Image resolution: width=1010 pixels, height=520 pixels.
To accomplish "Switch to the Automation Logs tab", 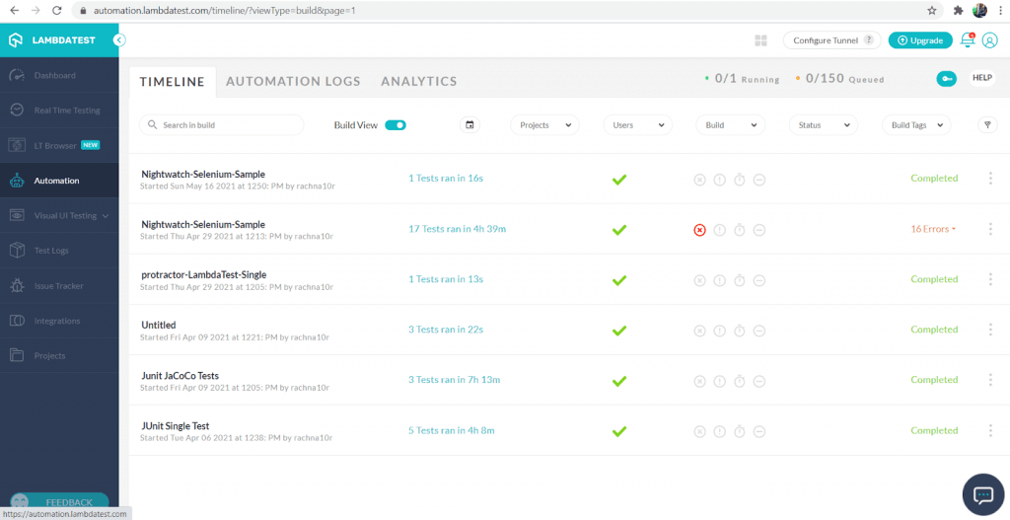I will click(293, 82).
